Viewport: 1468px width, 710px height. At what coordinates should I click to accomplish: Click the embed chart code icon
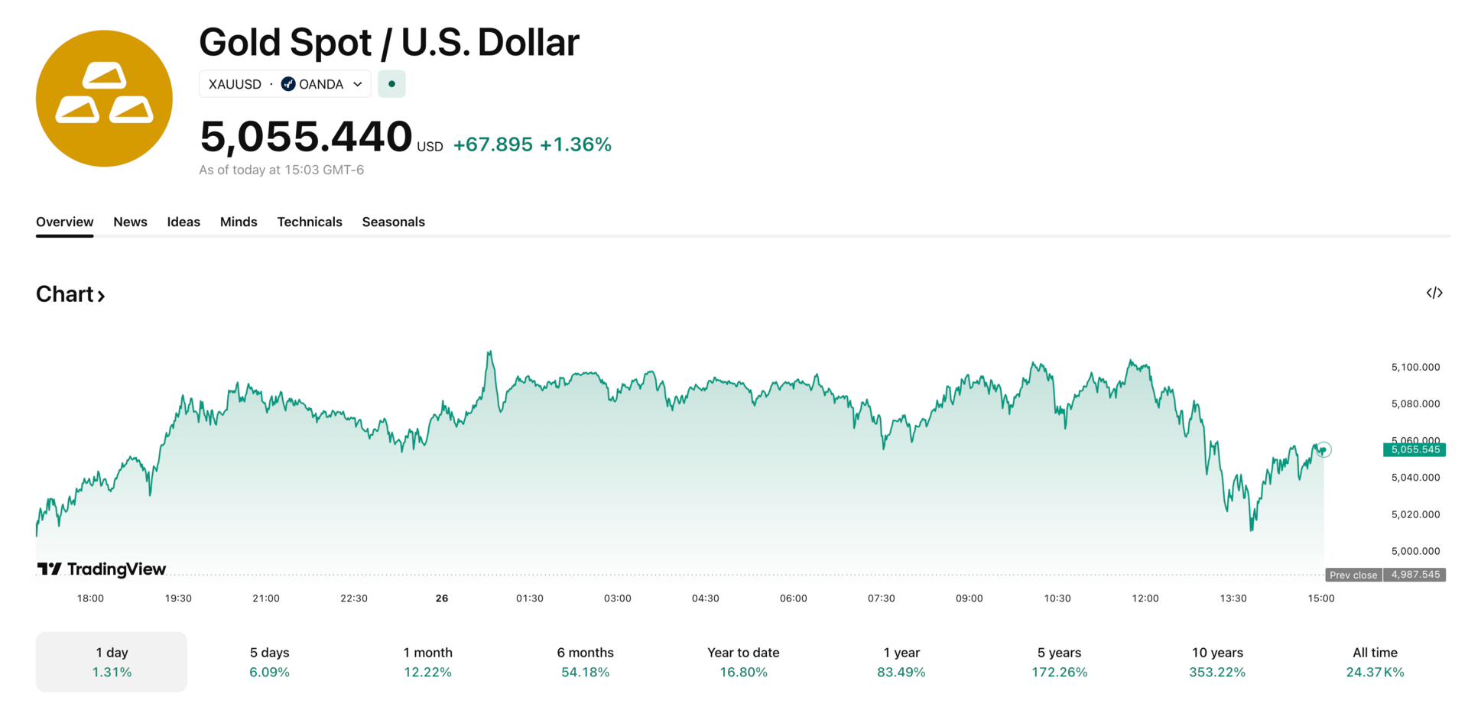(x=1434, y=293)
